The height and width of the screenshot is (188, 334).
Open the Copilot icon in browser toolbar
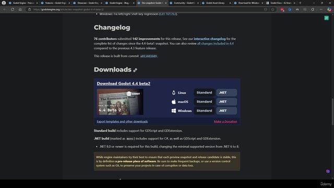click(x=329, y=9)
